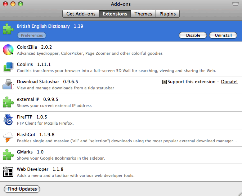Select the FlashGot 1.1.9.8 title

point(36,135)
